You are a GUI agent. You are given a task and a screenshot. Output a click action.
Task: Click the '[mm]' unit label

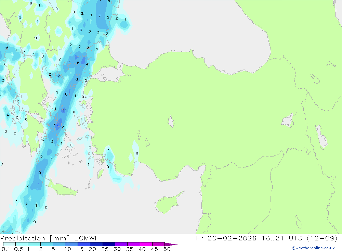[60, 238]
